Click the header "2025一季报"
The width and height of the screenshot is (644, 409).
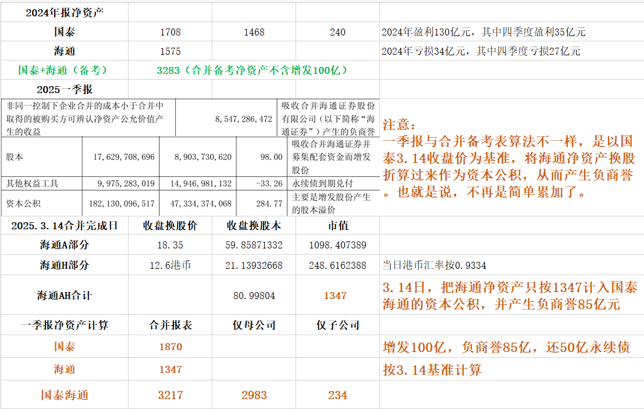click(65, 90)
